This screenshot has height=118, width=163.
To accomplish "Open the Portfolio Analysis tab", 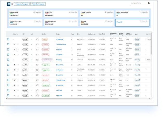I will click(x=38, y=4).
